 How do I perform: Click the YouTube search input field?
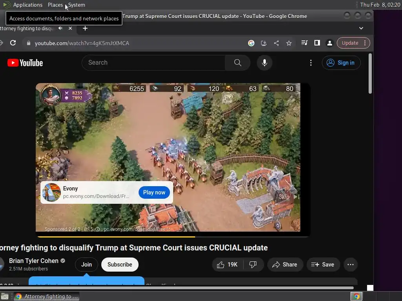pos(154,63)
